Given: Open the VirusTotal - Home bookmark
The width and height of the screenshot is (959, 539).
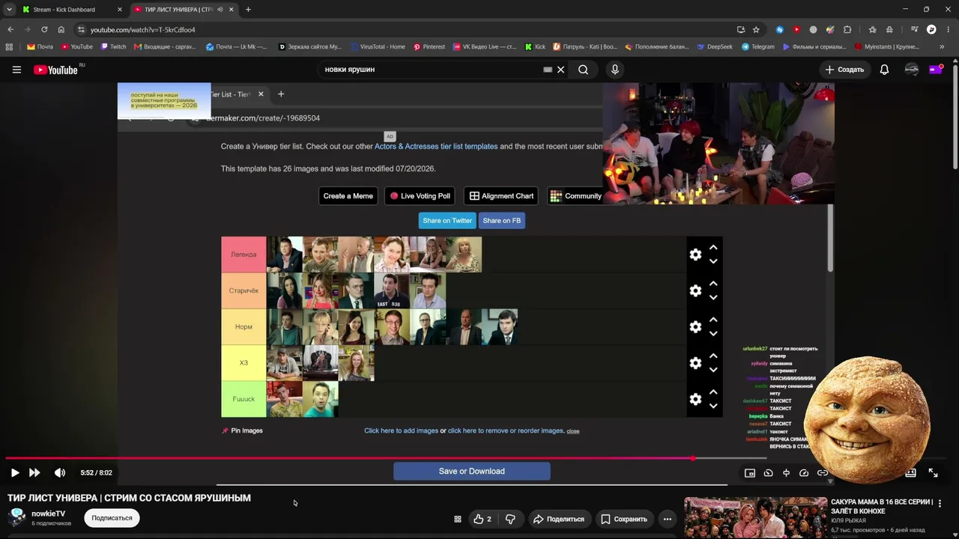Looking at the screenshot, I should [377, 46].
